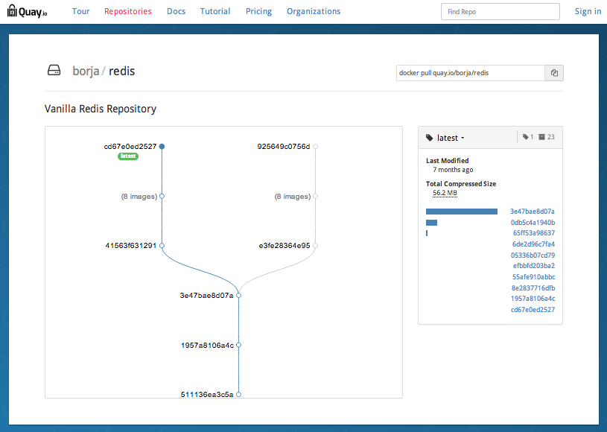The image size is (607, 432).
Task: Open Organizations in top navigation
Action: click(x=314, y=11)
